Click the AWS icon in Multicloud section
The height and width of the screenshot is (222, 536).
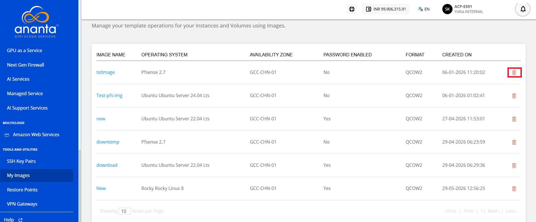point(7,135)
